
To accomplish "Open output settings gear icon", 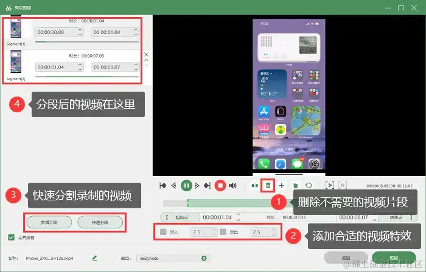I will 204,258.
